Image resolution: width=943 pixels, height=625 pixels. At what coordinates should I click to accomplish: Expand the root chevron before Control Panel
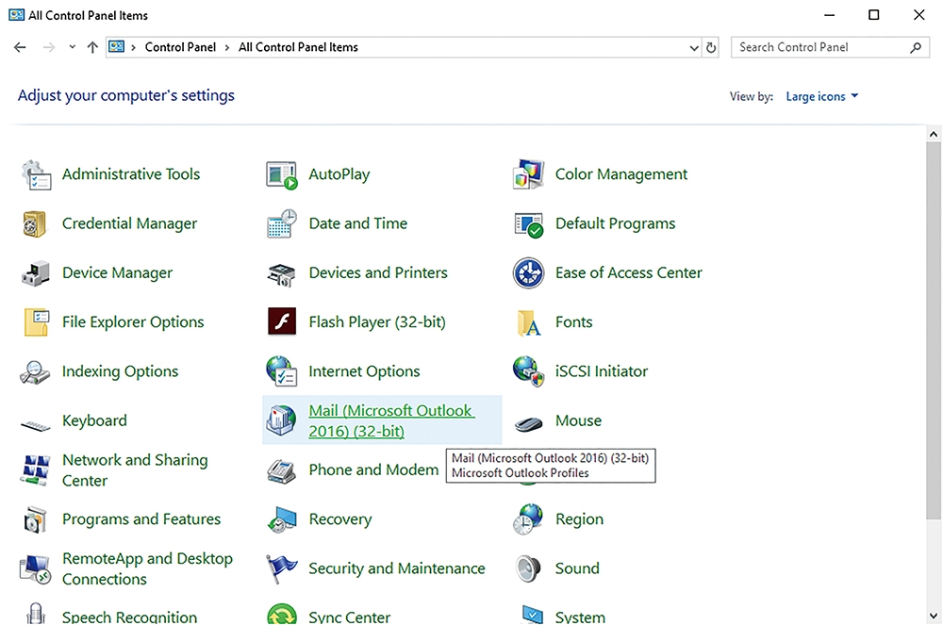coord(133,47)
